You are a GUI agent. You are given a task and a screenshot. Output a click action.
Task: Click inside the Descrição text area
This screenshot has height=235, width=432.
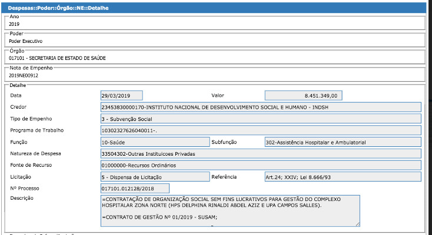[x=230, y=210]
